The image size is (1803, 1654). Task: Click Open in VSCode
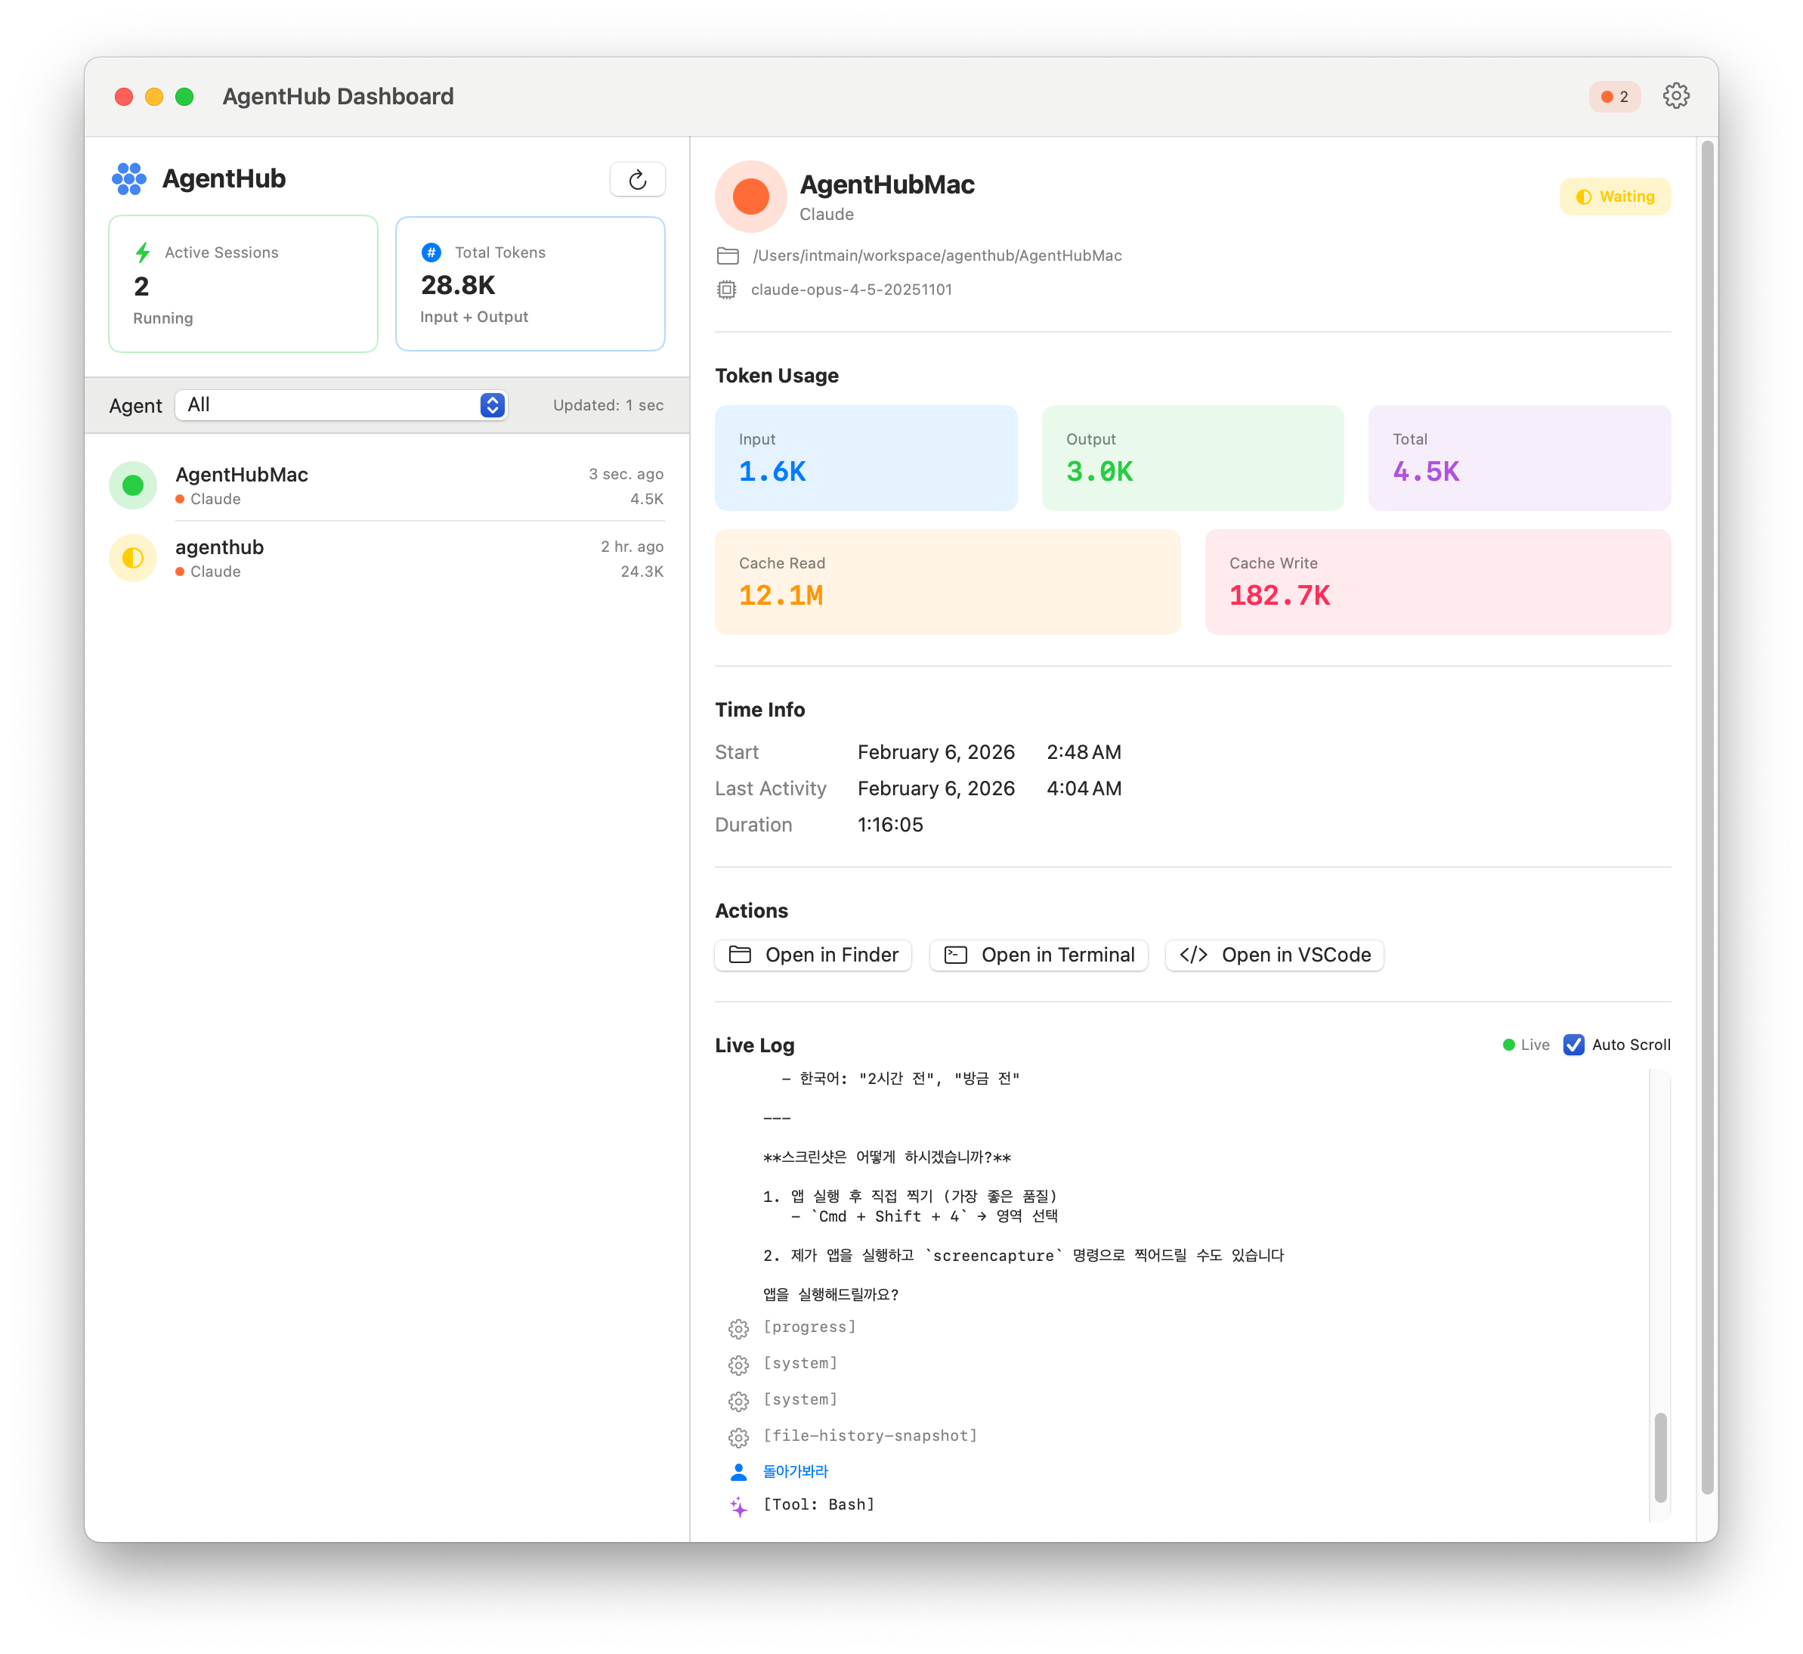(x=1274, y=955)
